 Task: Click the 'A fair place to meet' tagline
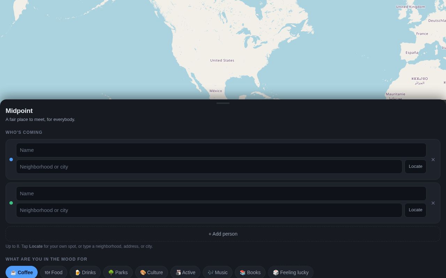[40, 120]
